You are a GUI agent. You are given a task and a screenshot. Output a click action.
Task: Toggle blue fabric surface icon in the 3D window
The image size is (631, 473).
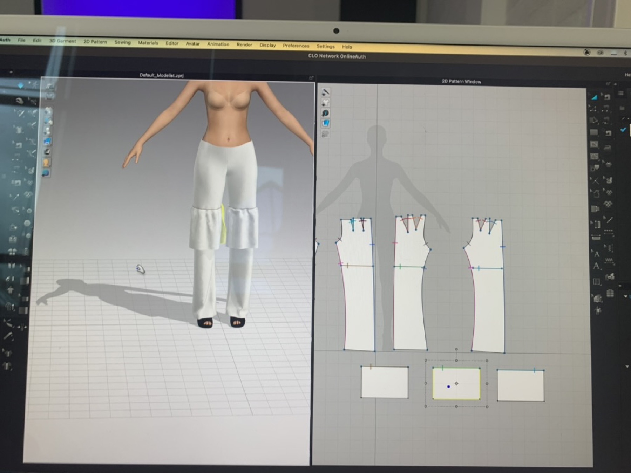coord(47,141)
